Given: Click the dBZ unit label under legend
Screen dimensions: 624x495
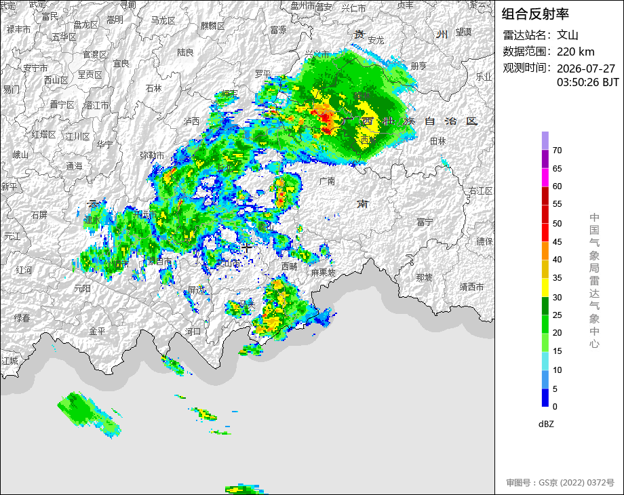Looking at the screenshot, I should [546, 424].
